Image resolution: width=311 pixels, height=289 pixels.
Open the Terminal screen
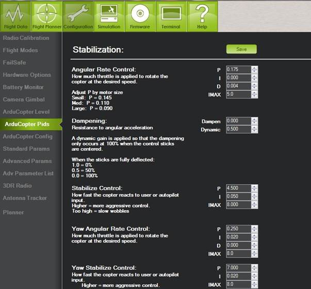coord(171,16)
